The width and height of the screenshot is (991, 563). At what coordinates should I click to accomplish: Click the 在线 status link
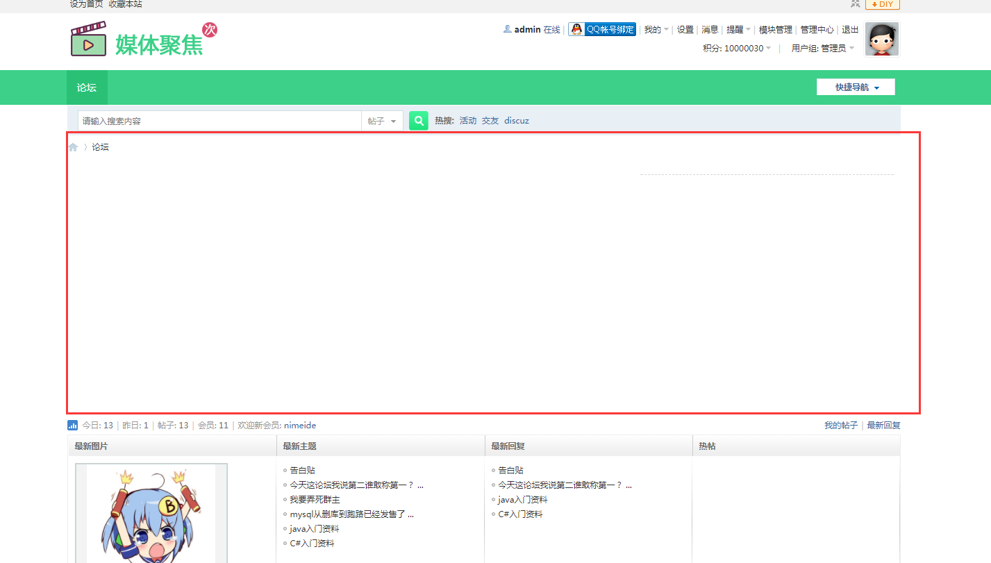click(x=551, y=30)
